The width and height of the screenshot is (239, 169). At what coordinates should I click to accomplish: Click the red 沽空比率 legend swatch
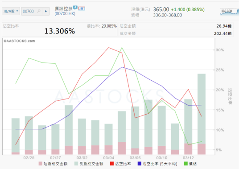click(x=112, y=164)
